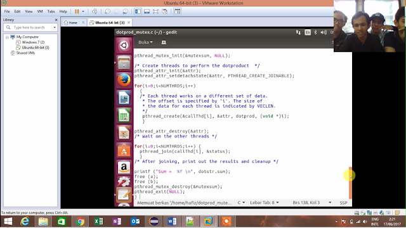Click the VMware Workstation taskbar icon
The image size is (406, 228).
[207, 222]
